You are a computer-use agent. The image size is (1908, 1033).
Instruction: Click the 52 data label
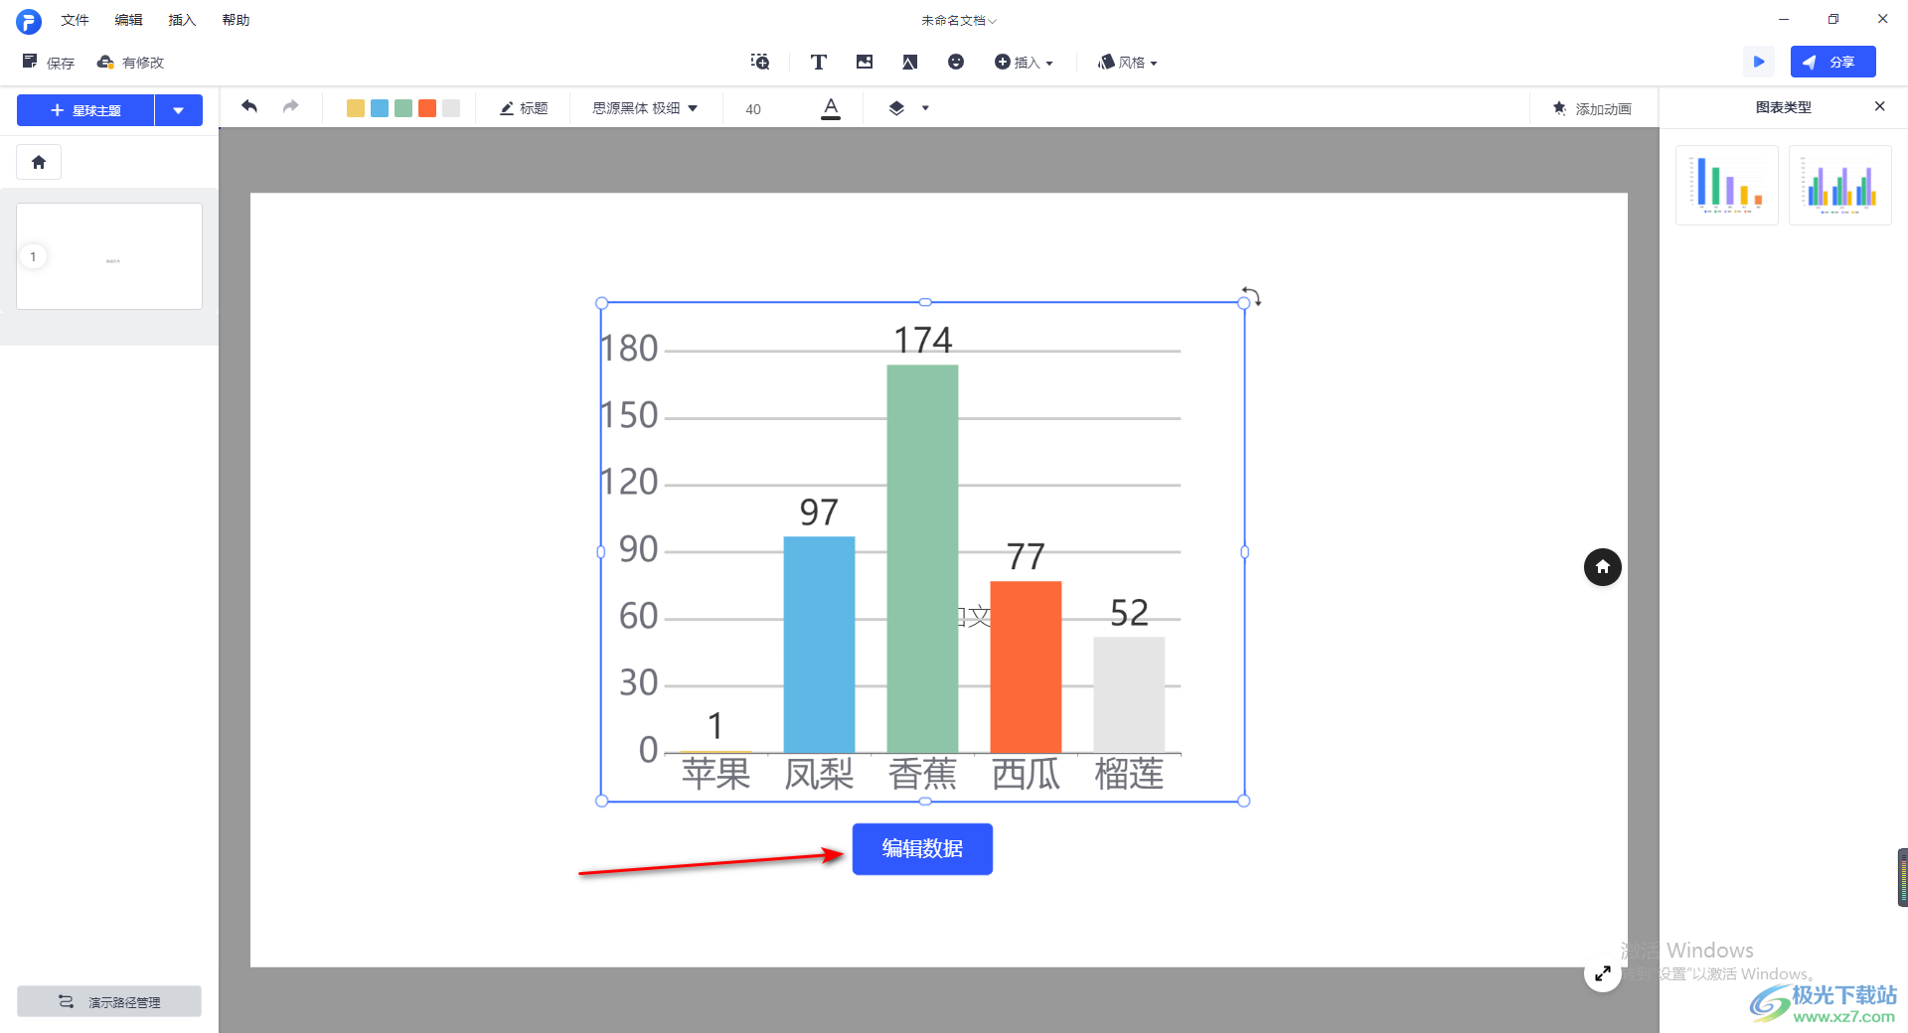(1129, 613)
